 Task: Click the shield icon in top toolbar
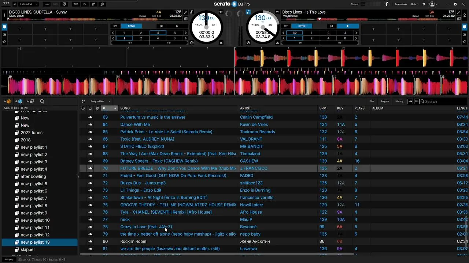(64, 4)
